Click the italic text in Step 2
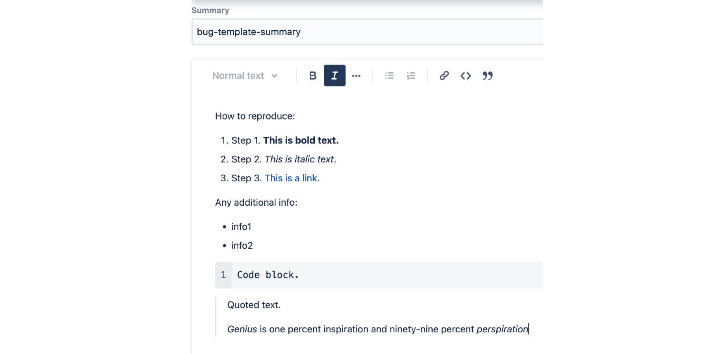This screenshot has width=725, height=354. coord(299,159)
